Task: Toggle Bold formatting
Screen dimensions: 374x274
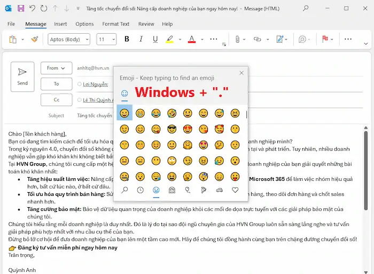Action: (127, 39)
